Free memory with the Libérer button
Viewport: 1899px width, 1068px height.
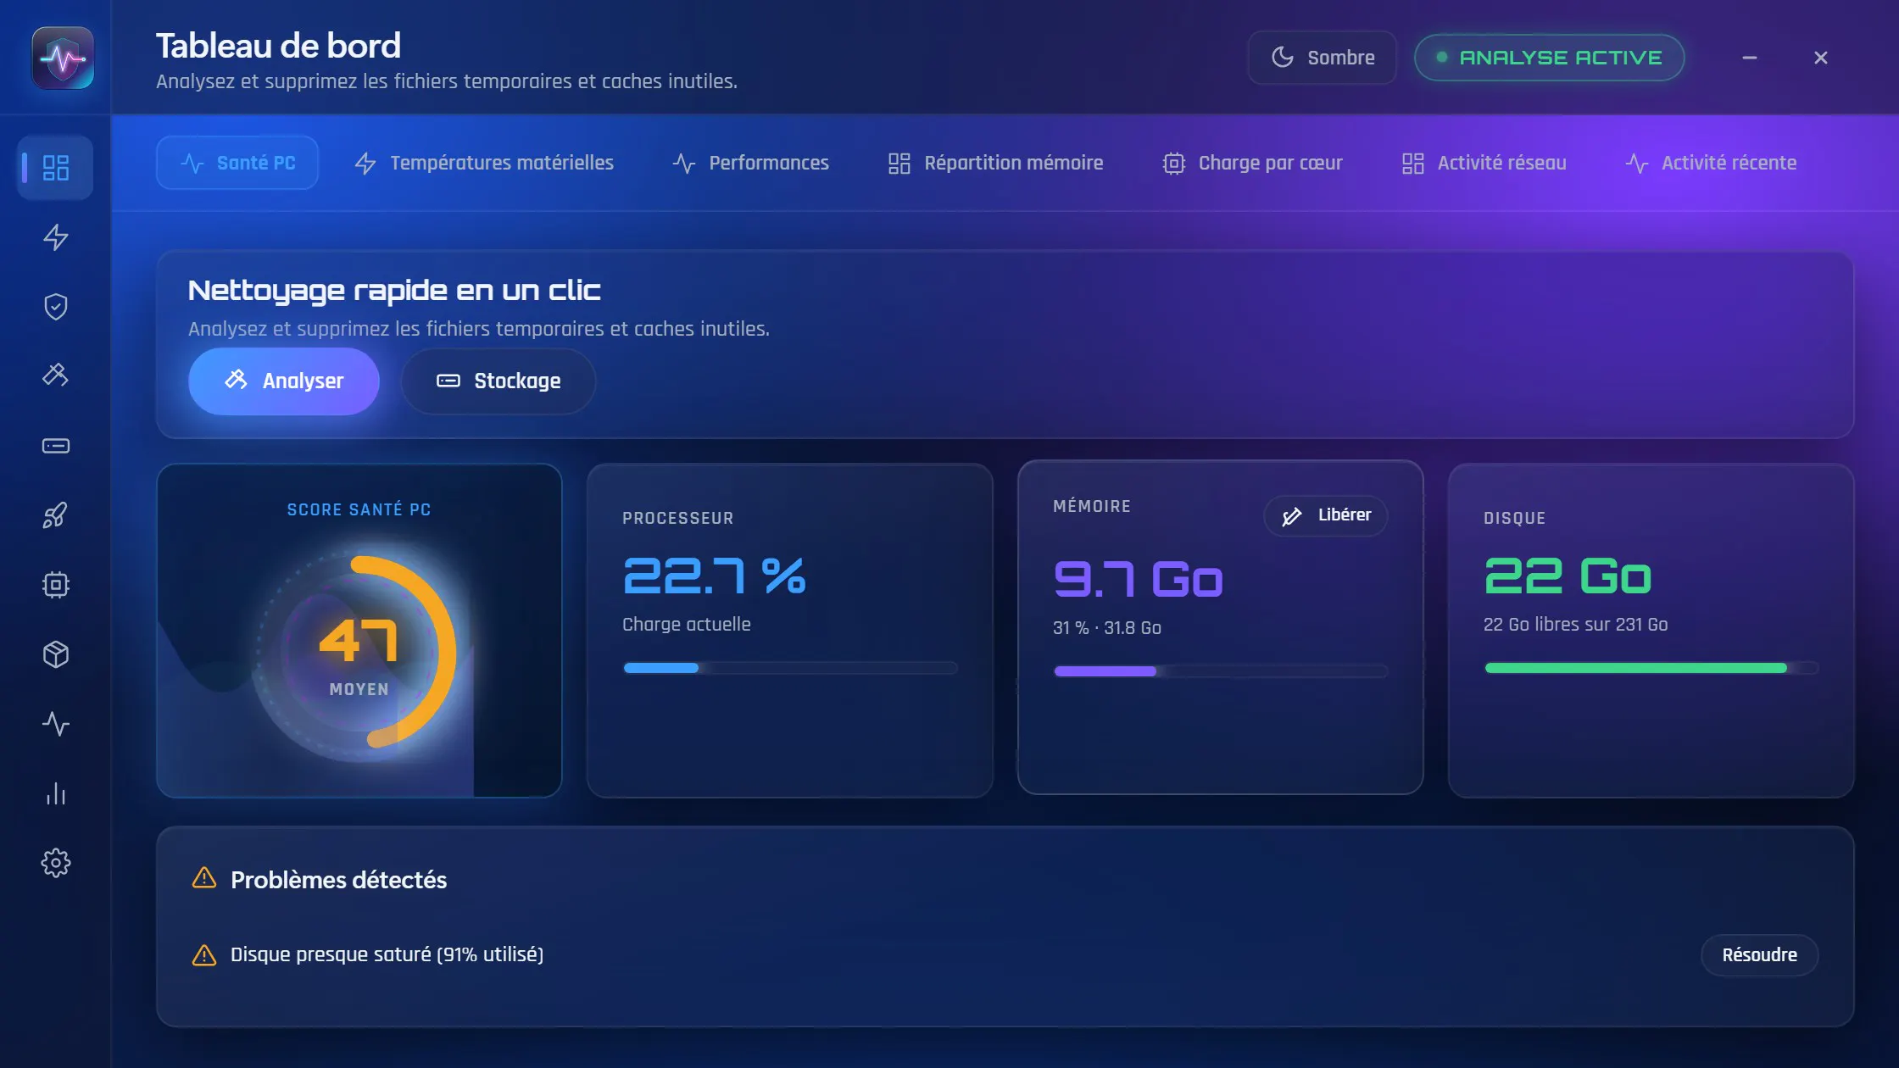(1325, 515)
